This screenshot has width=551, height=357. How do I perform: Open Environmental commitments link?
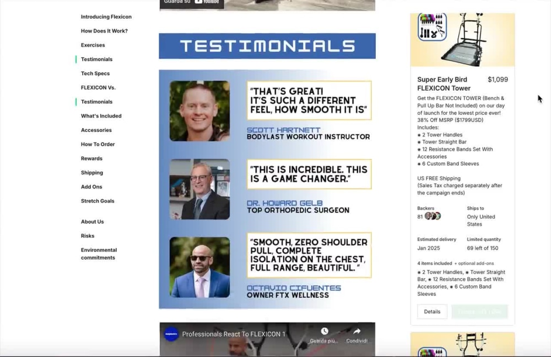point(99,253)
